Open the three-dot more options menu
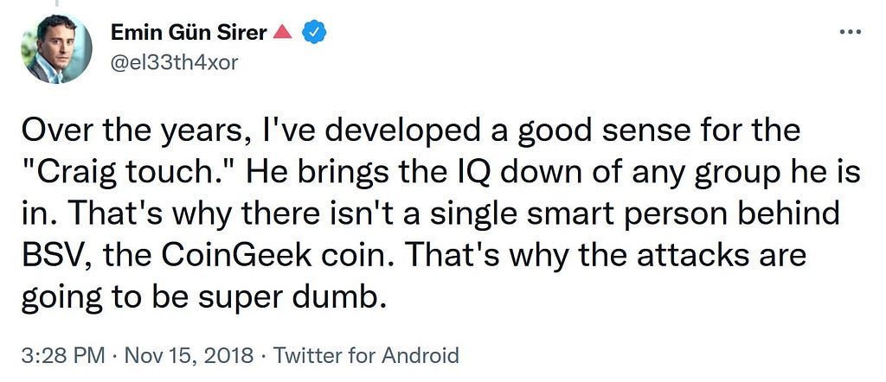The image size is (886, 382). pos(851,32)
